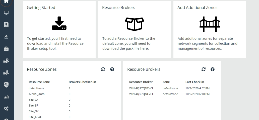259x120 pixels.
Task: Click the Resource Brokers open box icon
Action: 135,24
